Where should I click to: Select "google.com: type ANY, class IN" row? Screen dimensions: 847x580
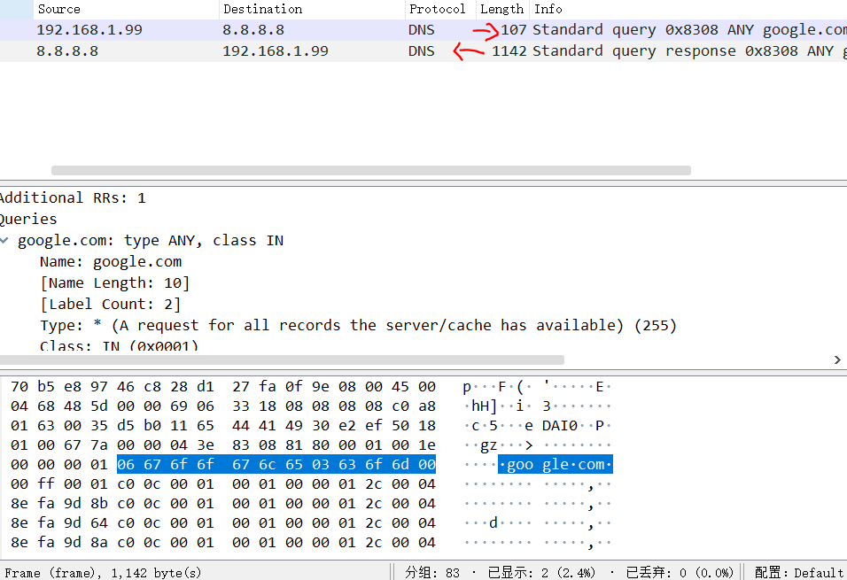tap(151, 240)
